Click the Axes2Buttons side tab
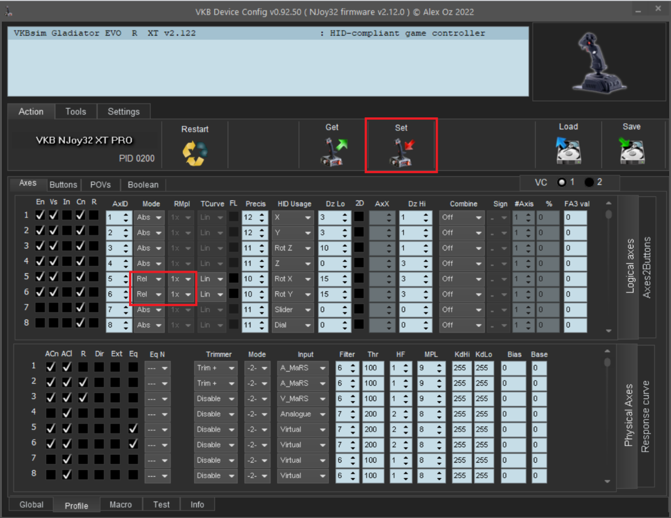The width and height of the screenshot is (671, 518). click(x=647, y=267)
